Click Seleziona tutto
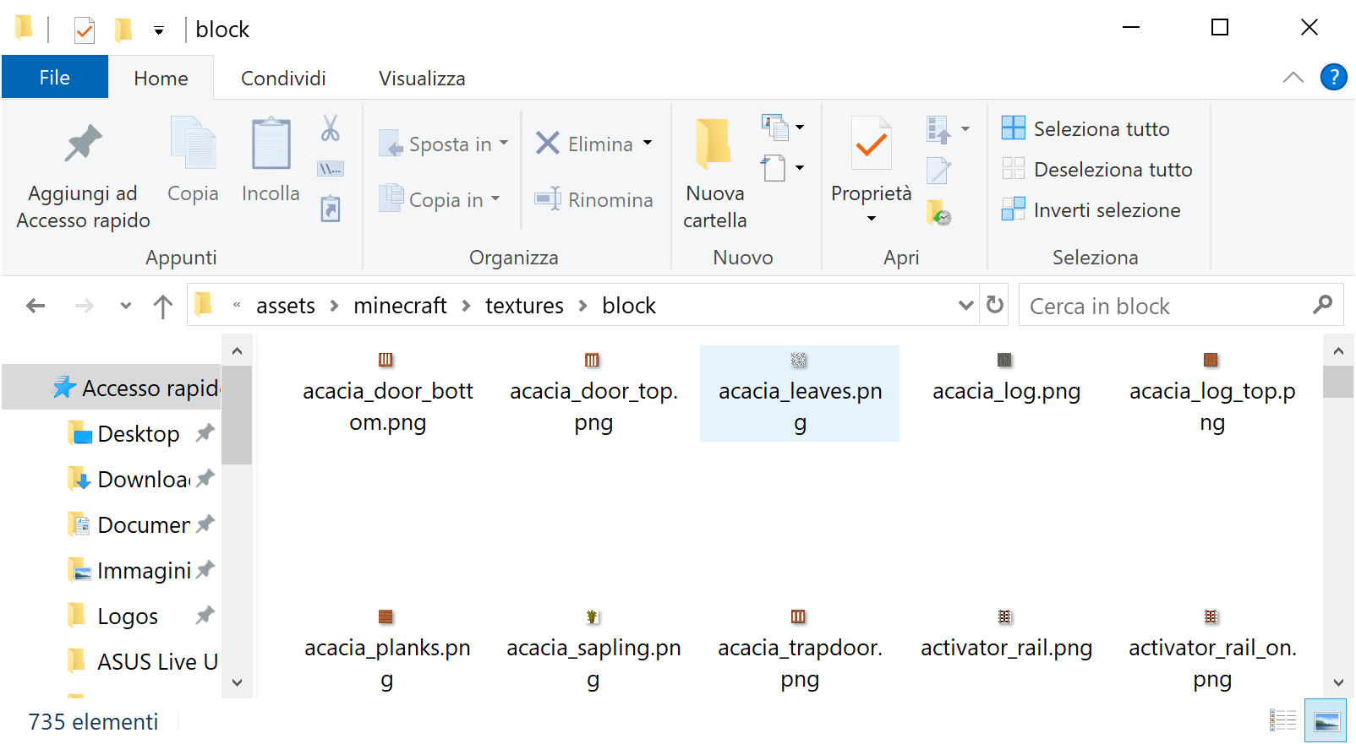 tap(1086, 128)
